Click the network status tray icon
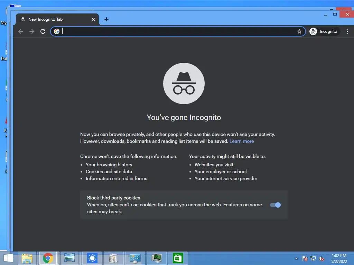The image size is (354, 265). (x=313, y=258)
